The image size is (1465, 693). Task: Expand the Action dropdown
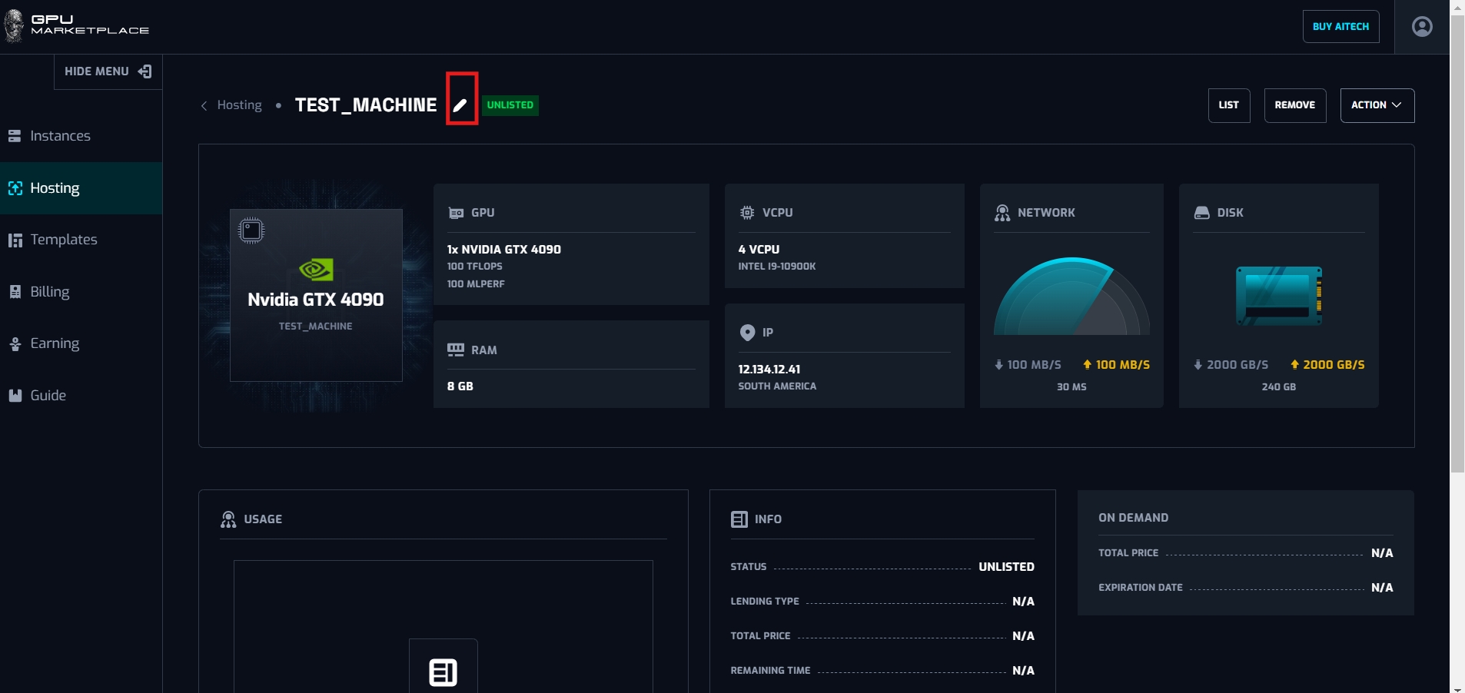click(1377, 105)
